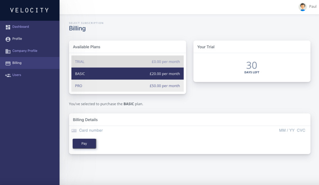319x185 pixels.
Task: Navigate to the Users section
Action: pos(17,75)
